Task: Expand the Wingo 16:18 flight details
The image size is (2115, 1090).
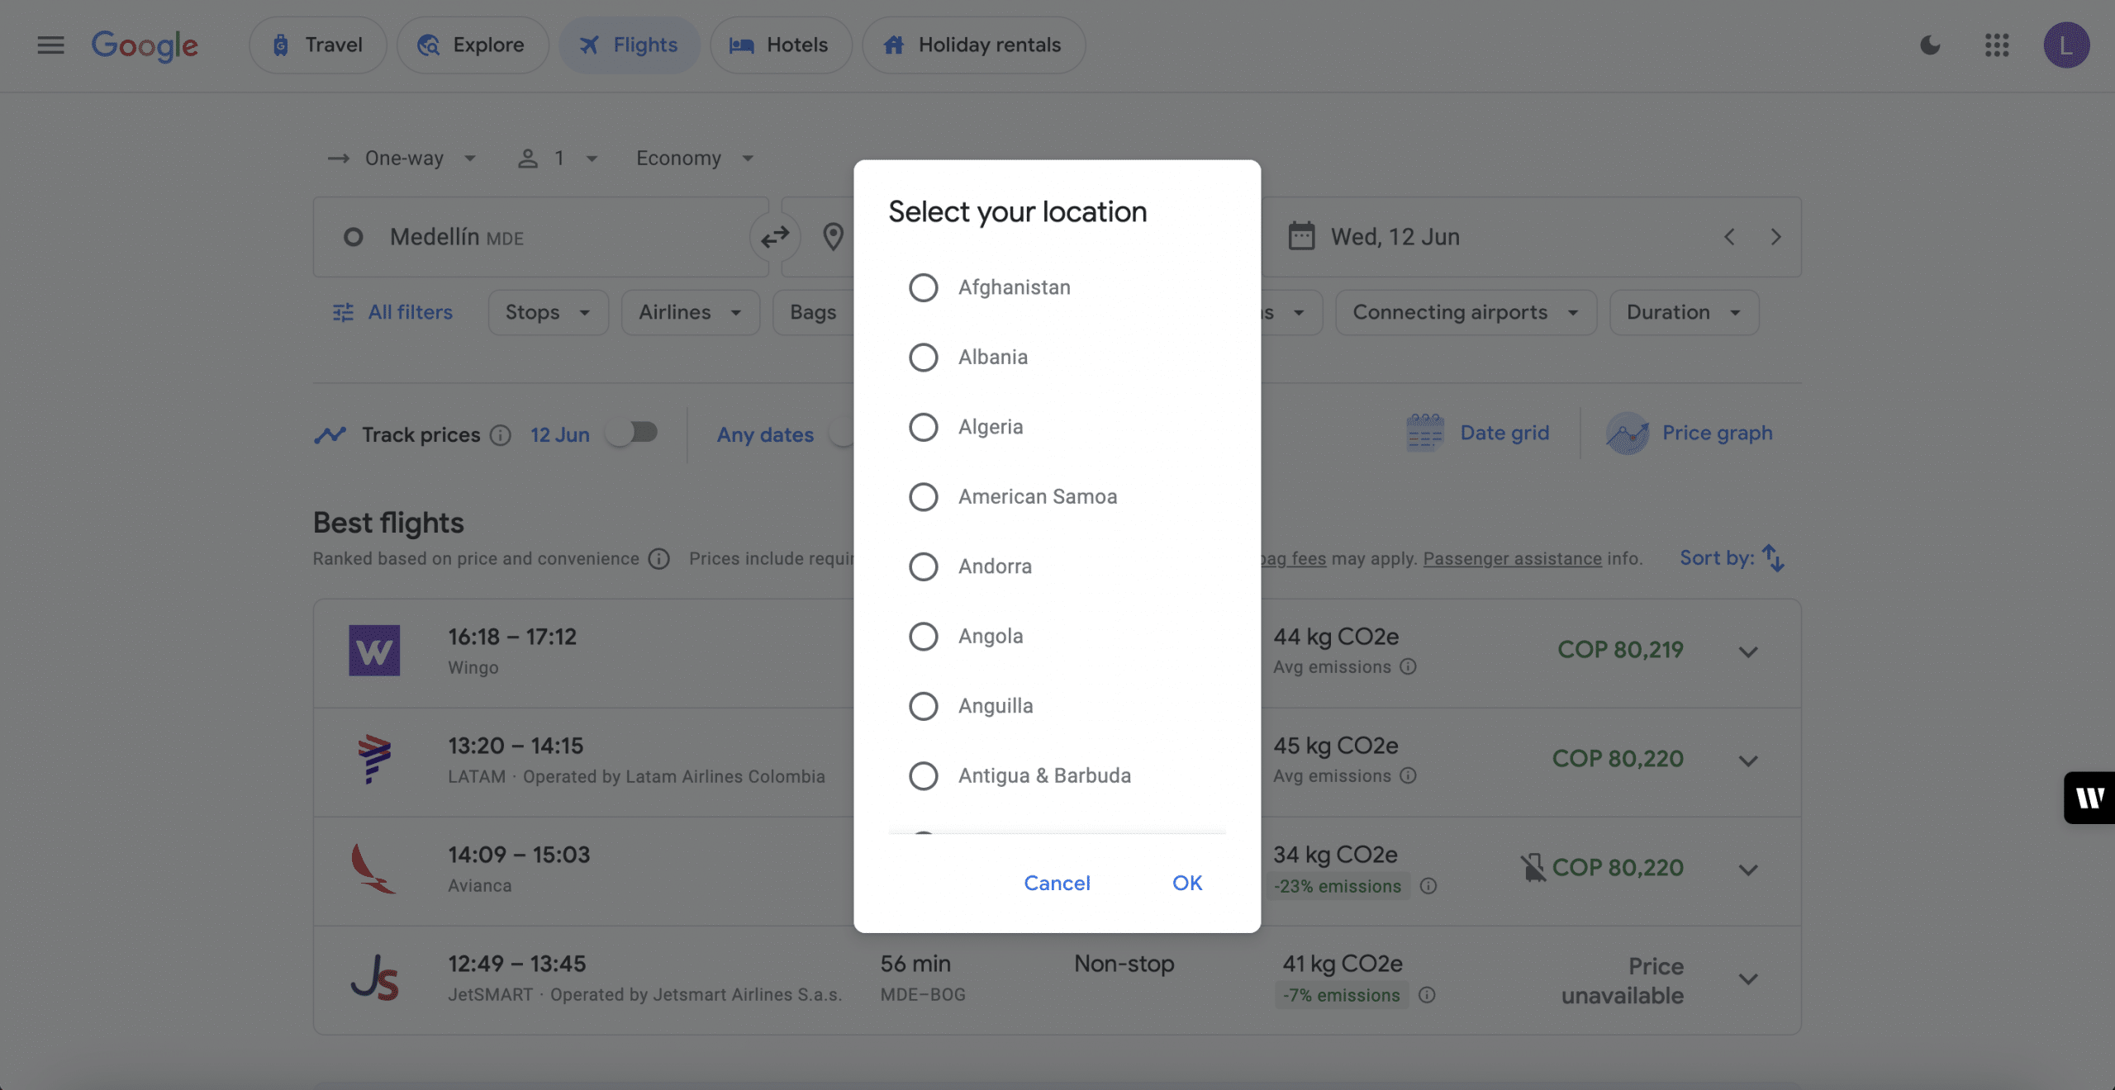Action: click(x=1748, y=652)
